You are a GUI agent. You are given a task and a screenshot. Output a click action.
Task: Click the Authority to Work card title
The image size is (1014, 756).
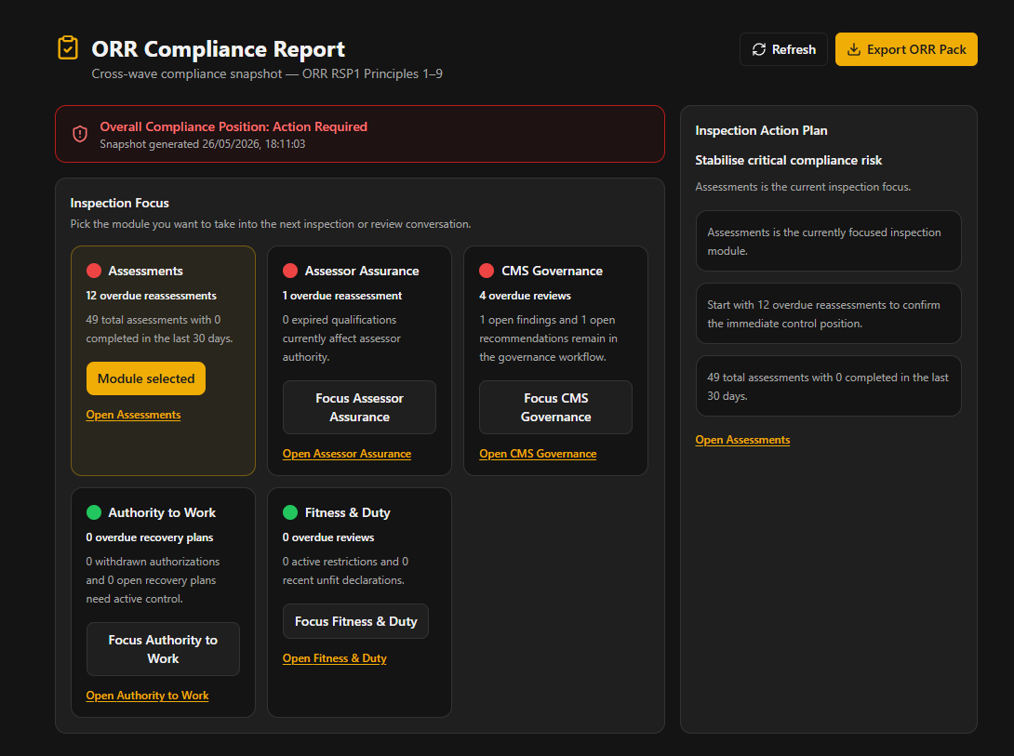point(162,512)
